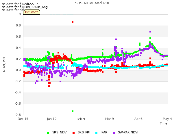Screen dimensions: 185x138
Task: Click the Dec 15 x-axis label
Action: coord(23,119)
